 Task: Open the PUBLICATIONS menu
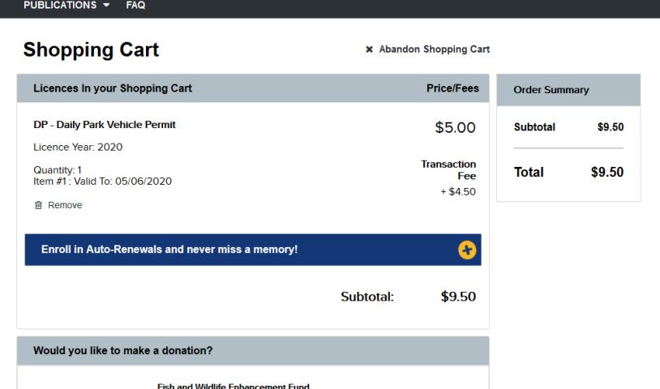click(61, 6)
